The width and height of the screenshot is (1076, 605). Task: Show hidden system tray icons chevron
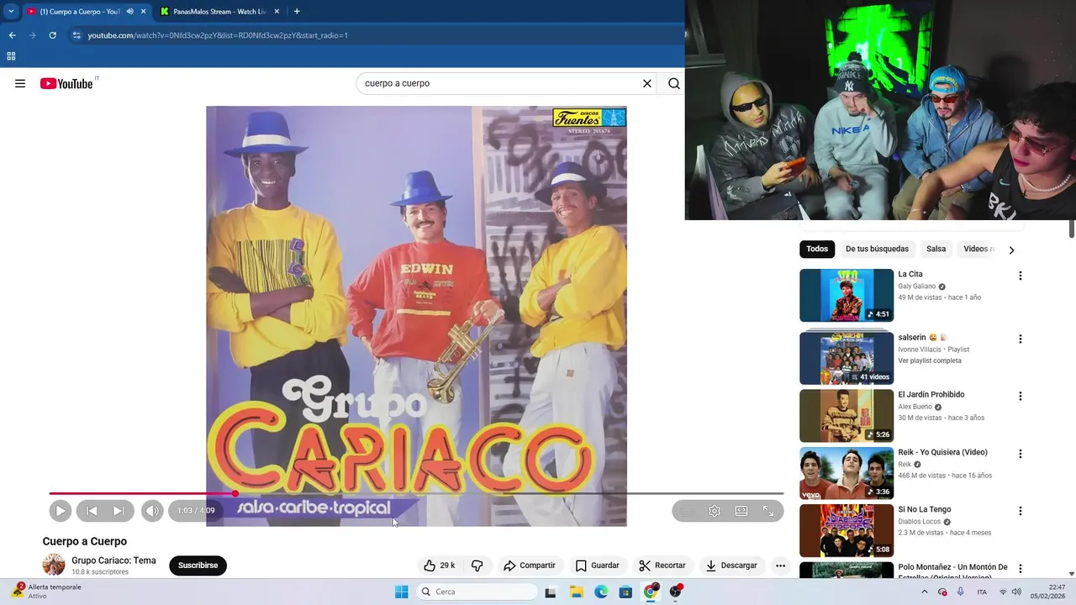924,592
